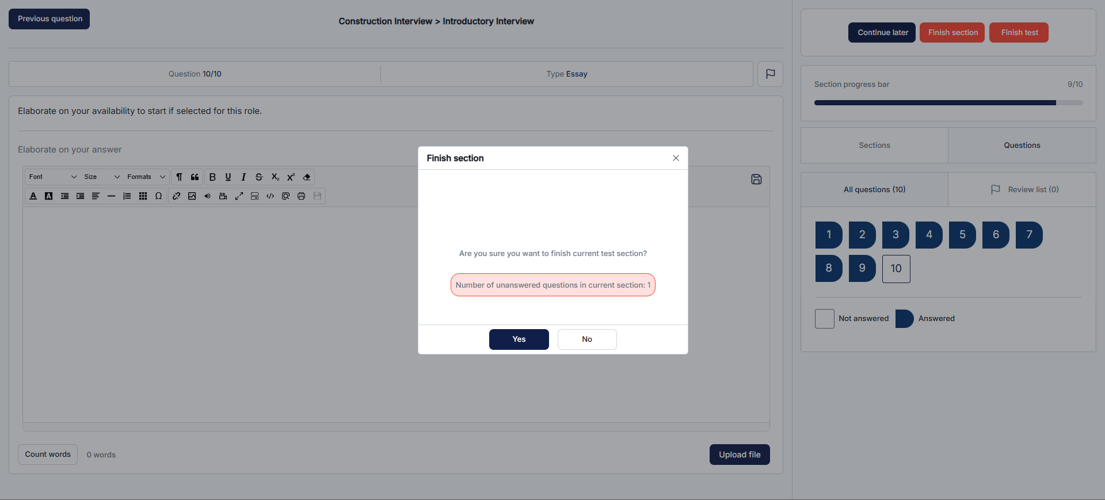Open the Formats dropdown
Viewport: 1105px width, 500px height.
146,177
